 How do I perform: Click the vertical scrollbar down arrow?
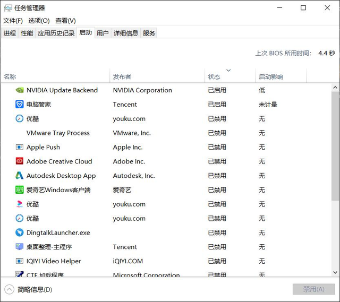tap(335, 272)
